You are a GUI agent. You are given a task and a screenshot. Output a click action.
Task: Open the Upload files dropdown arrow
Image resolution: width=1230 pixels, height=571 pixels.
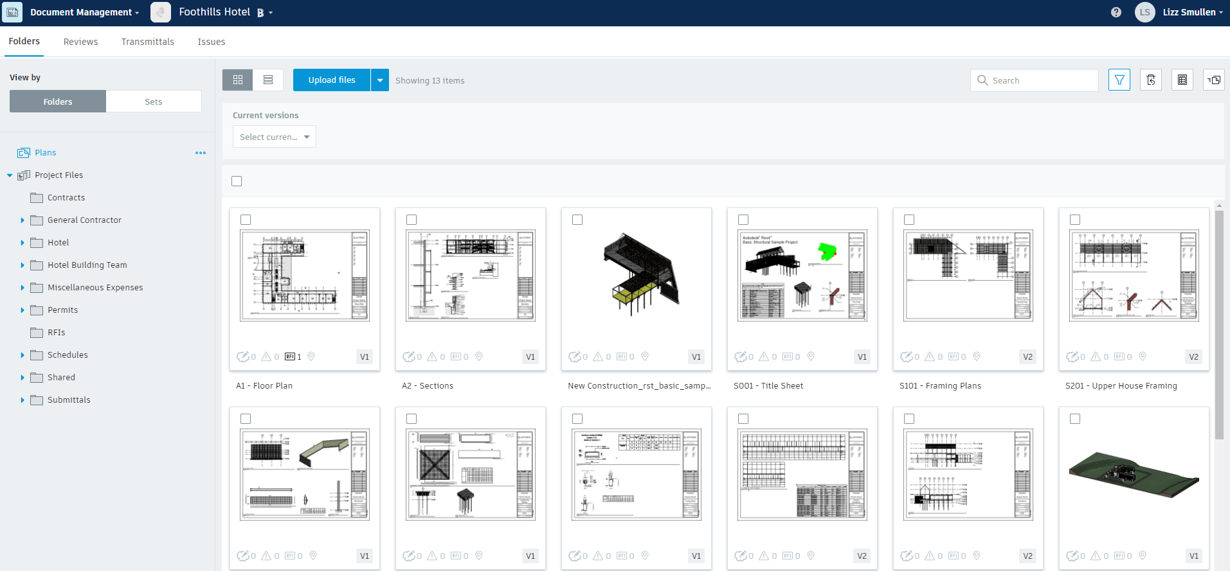click(x=380, y=80)
